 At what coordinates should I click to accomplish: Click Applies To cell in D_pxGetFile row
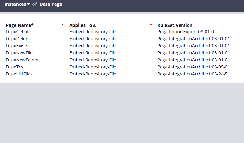[93, 32]
